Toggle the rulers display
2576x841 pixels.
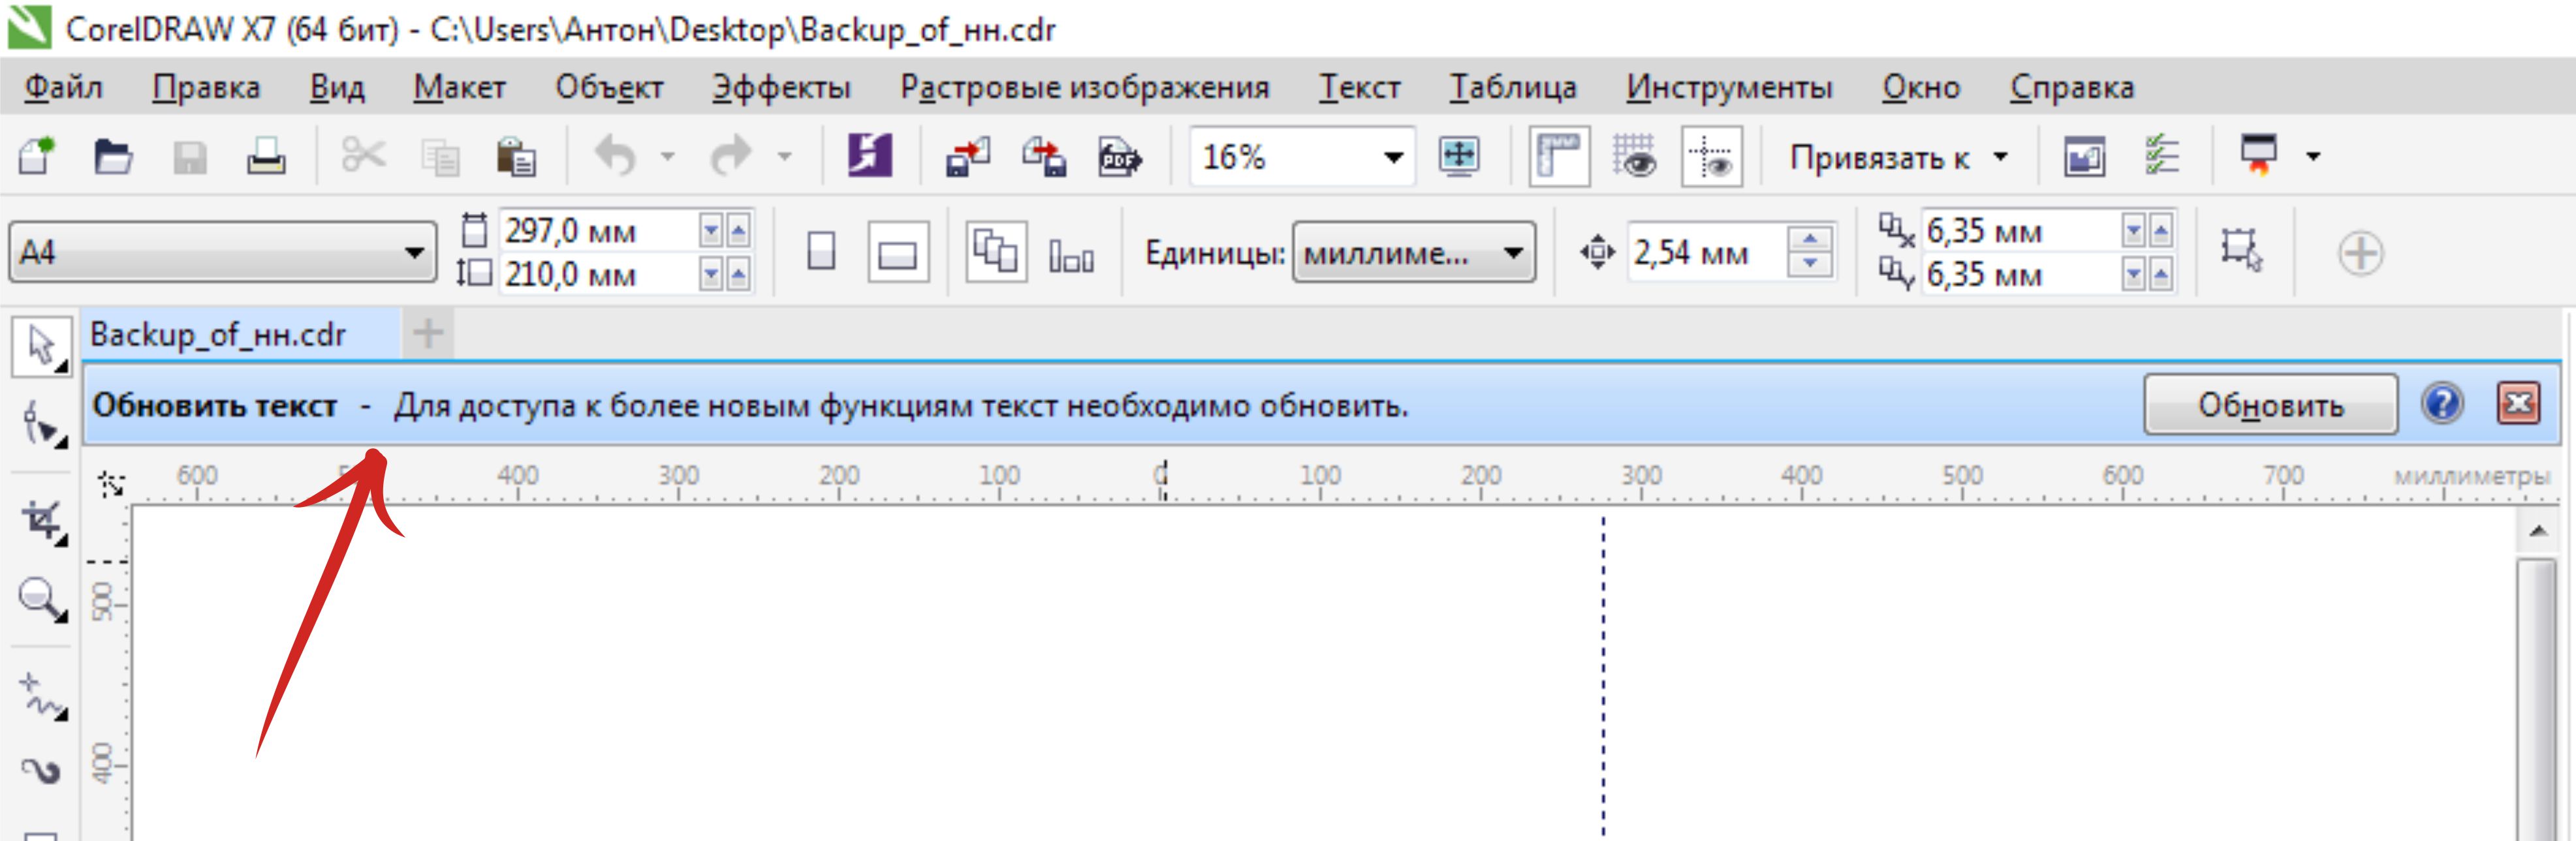[1559, 156]
